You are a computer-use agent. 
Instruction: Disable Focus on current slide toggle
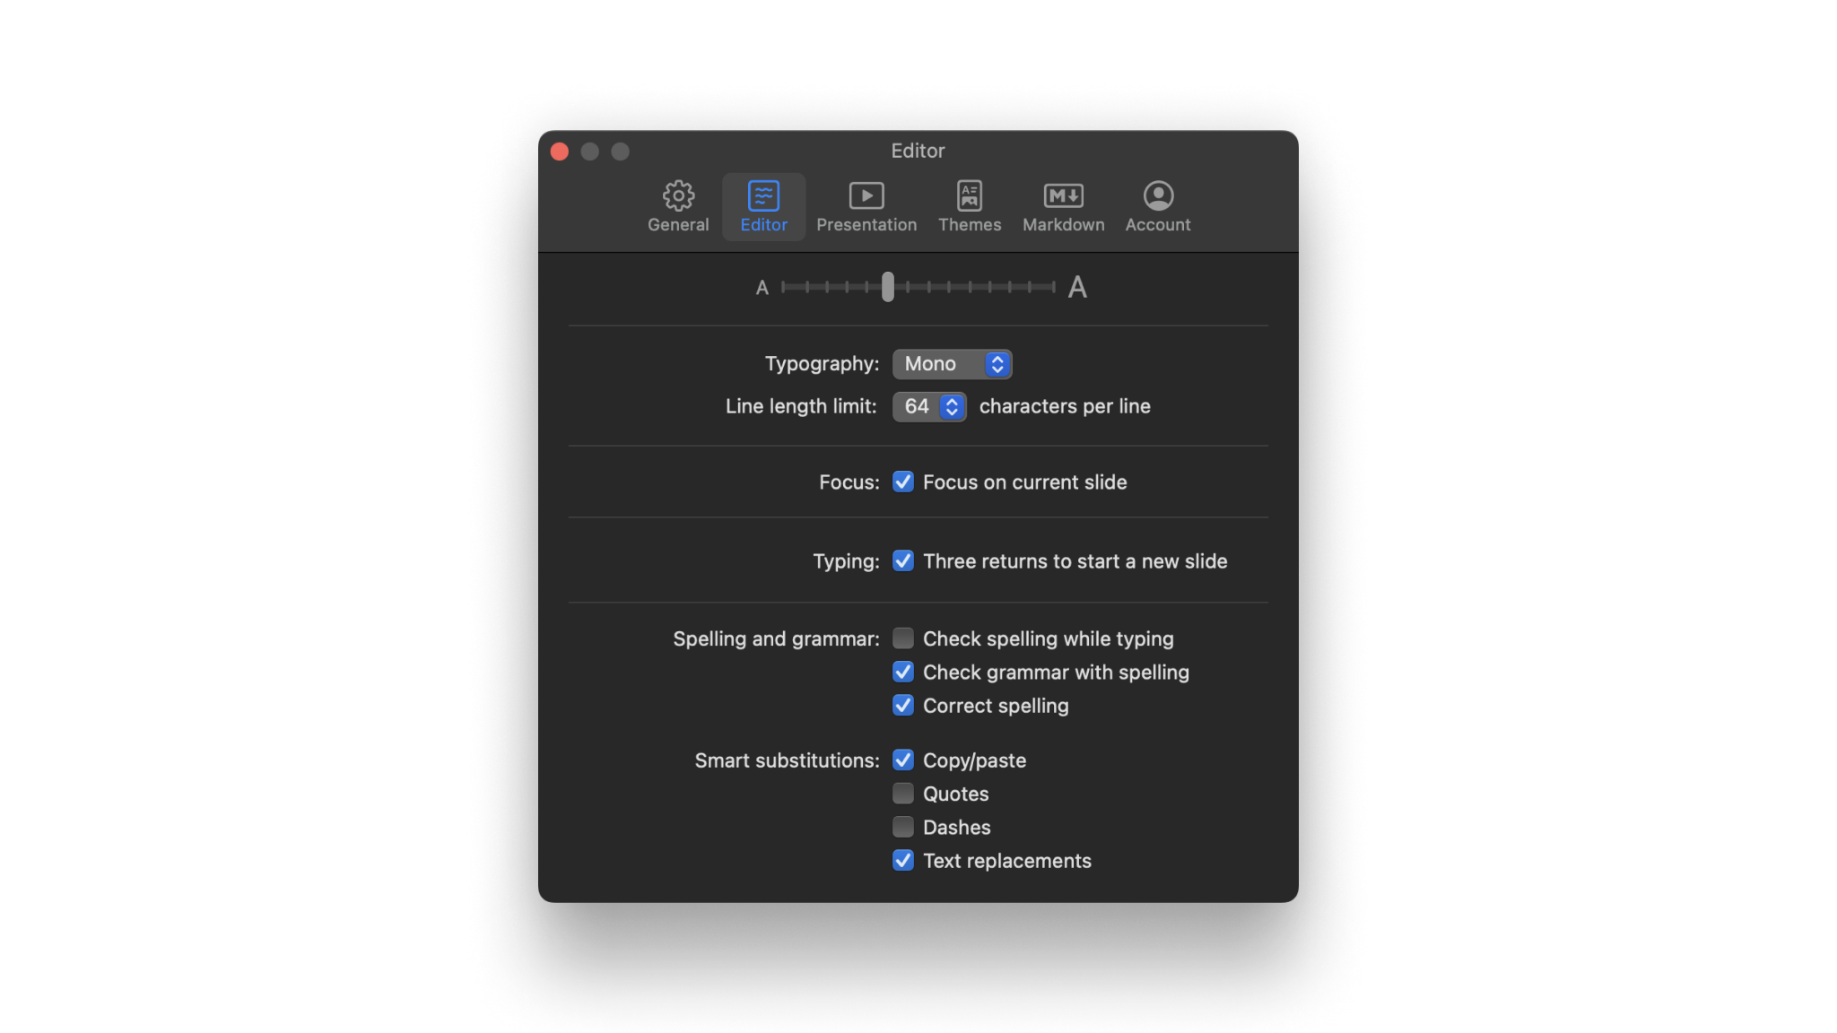[x=903, y=482]
